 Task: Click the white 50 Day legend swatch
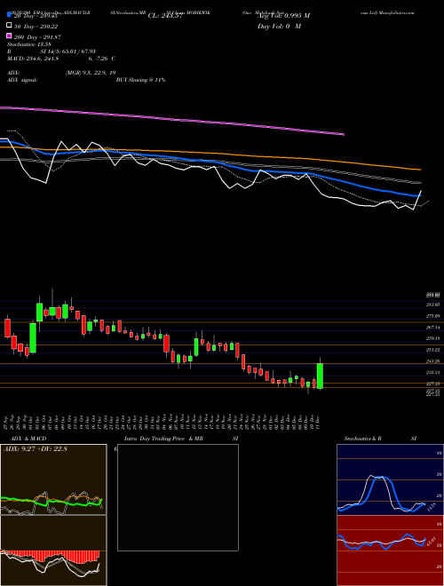coord(10,26)
